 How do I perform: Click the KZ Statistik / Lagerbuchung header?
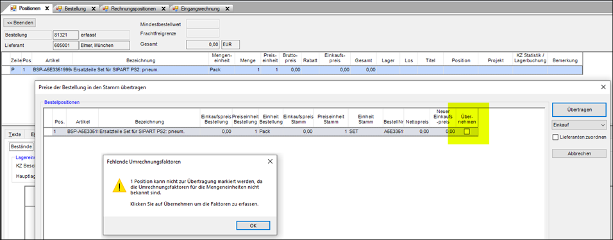click(x=530, y=58)
